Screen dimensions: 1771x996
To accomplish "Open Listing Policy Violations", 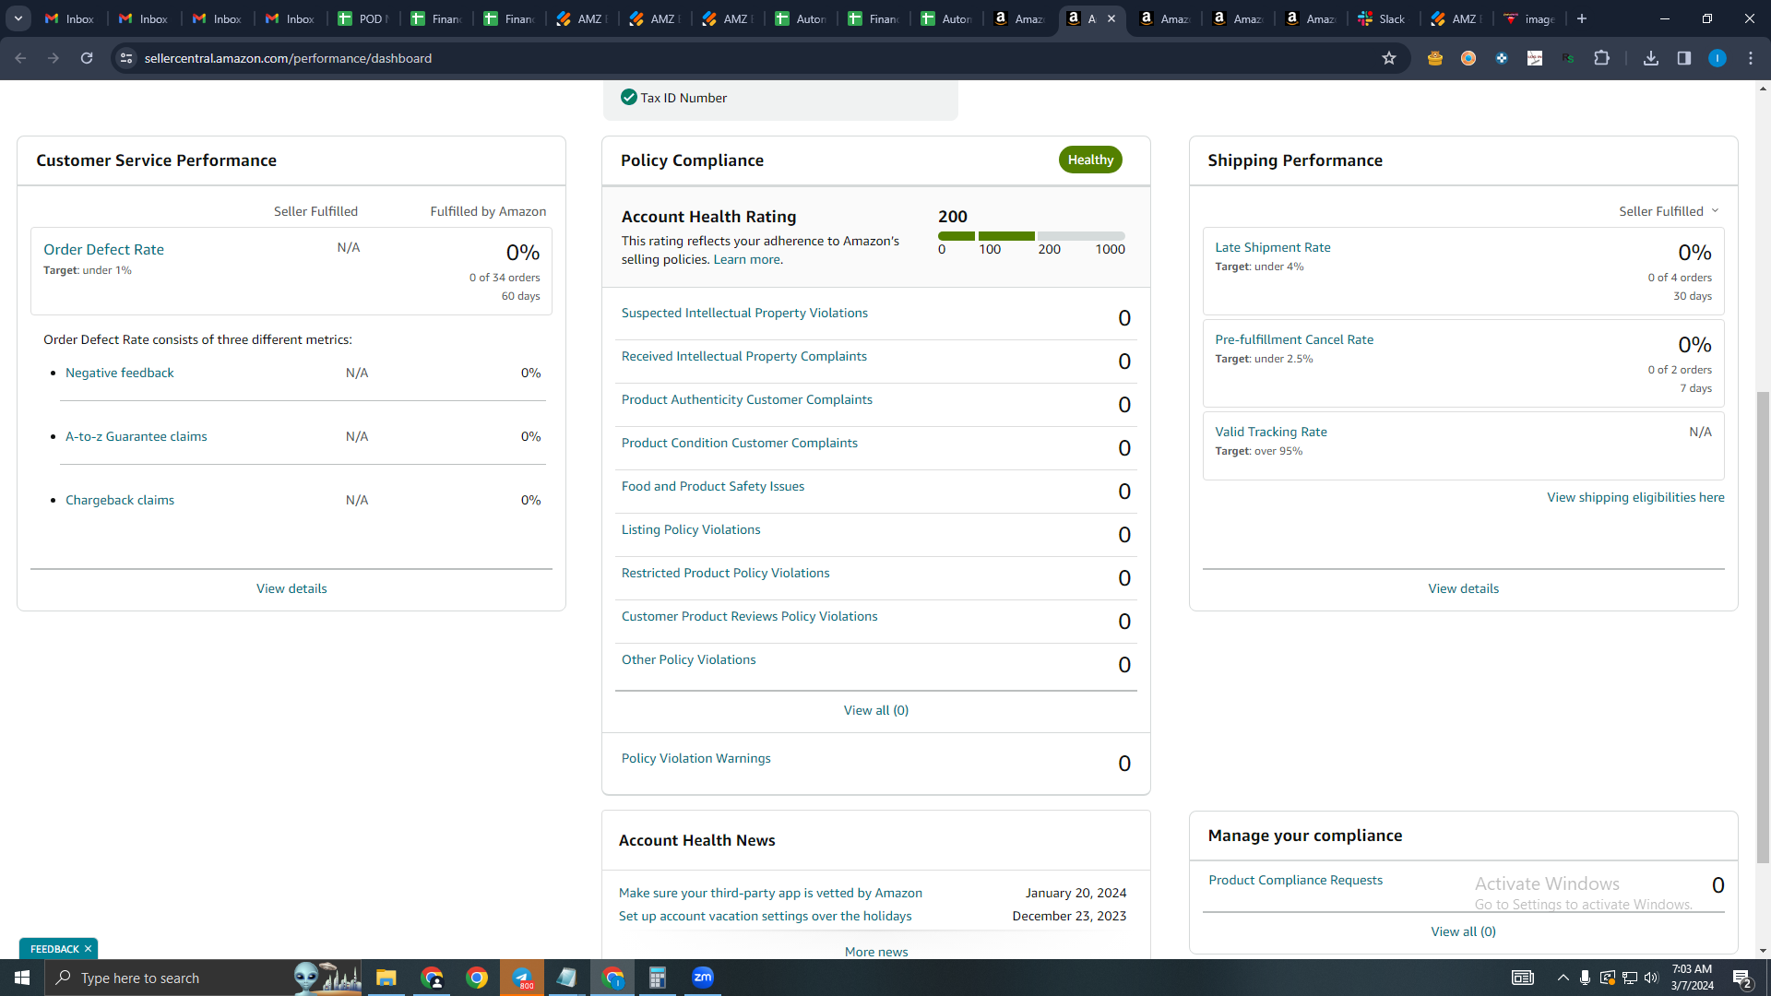I will click(x=691, y=529).
